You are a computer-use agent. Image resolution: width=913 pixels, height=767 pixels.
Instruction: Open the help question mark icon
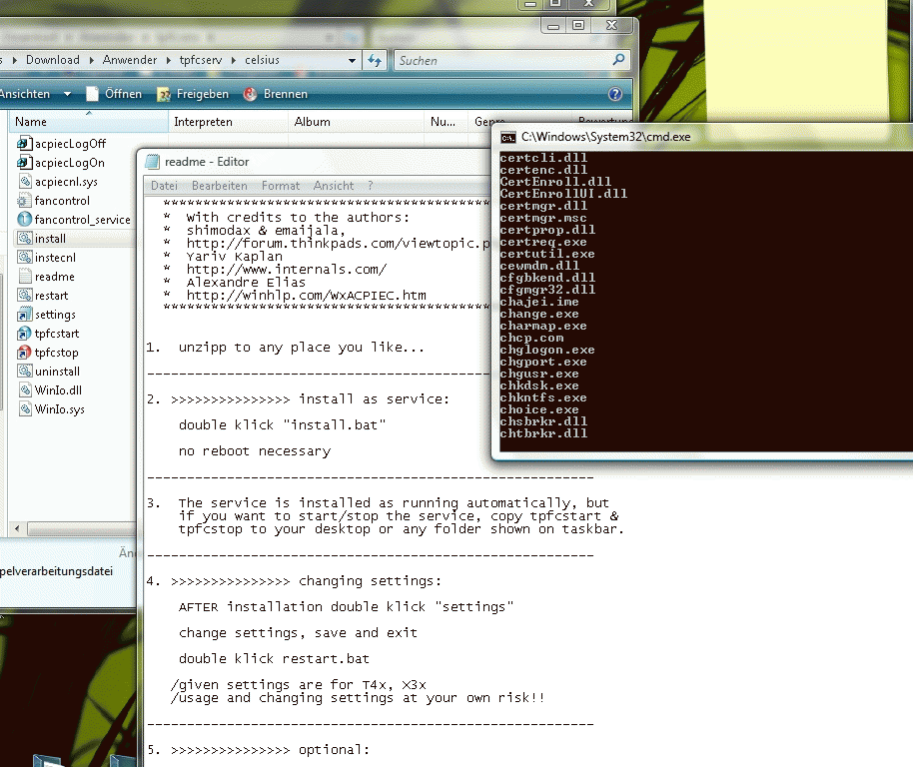pos(615,94)
